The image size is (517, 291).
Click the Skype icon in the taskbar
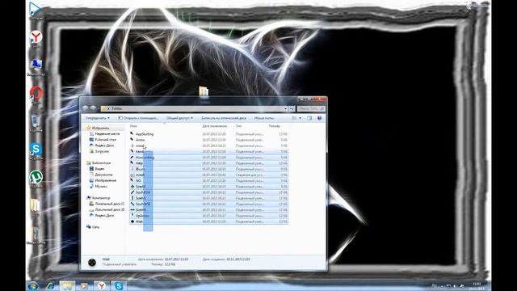pos(119,286)
